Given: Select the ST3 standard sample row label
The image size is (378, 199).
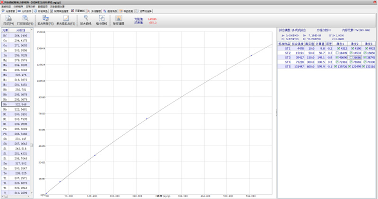Looking at the screenshot, I should pos(288,57).
